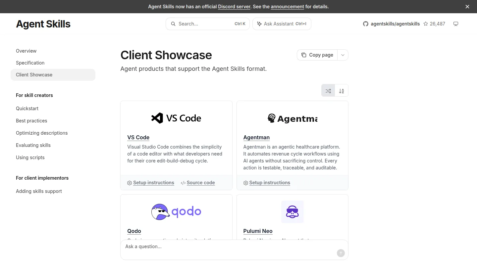This screenshot has height=268, width=477.
Task: Click the send arrow button
Action: pos(341,253)
